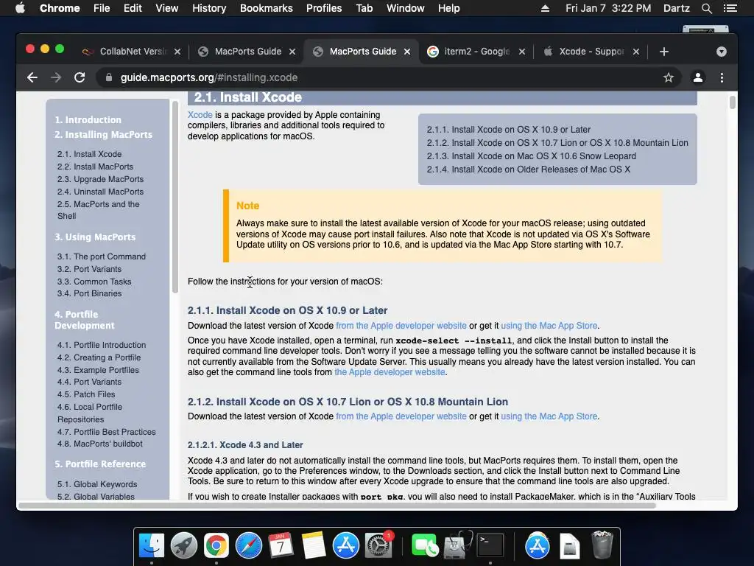Open Trash from the Dock

point(602,545)
